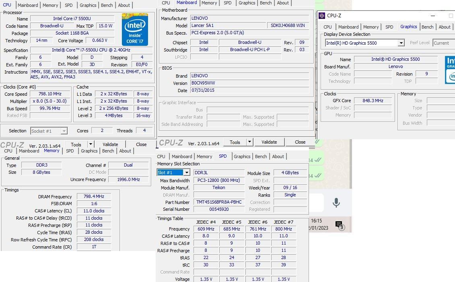Click the Core Voltage value 0.663 V

tap(99, 40)
